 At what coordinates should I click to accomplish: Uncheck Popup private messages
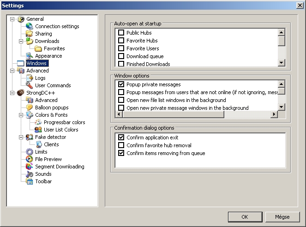(x=121, y=84)
